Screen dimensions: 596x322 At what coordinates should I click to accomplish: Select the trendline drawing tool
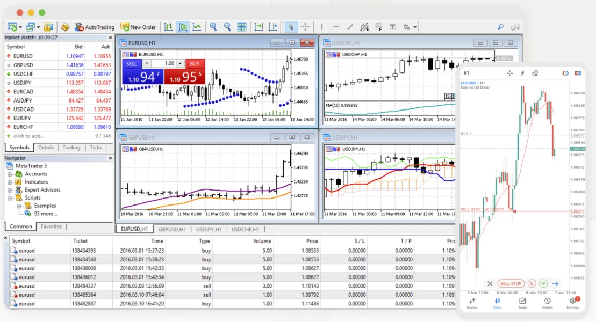pos(350,27)
